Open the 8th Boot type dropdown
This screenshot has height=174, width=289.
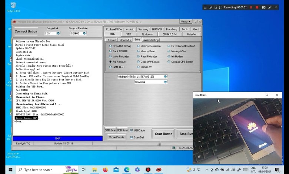tap(165, 77)
